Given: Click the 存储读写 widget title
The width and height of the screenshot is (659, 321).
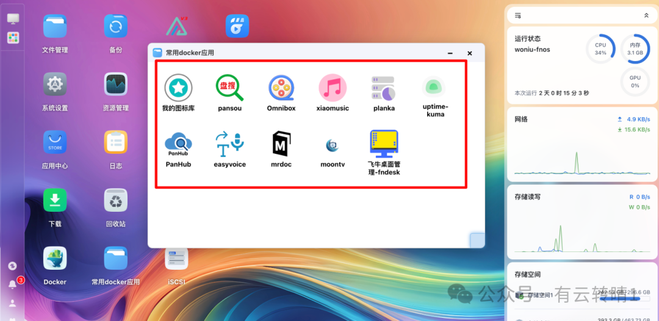Looking at the screenshot, I should point(528,197).
